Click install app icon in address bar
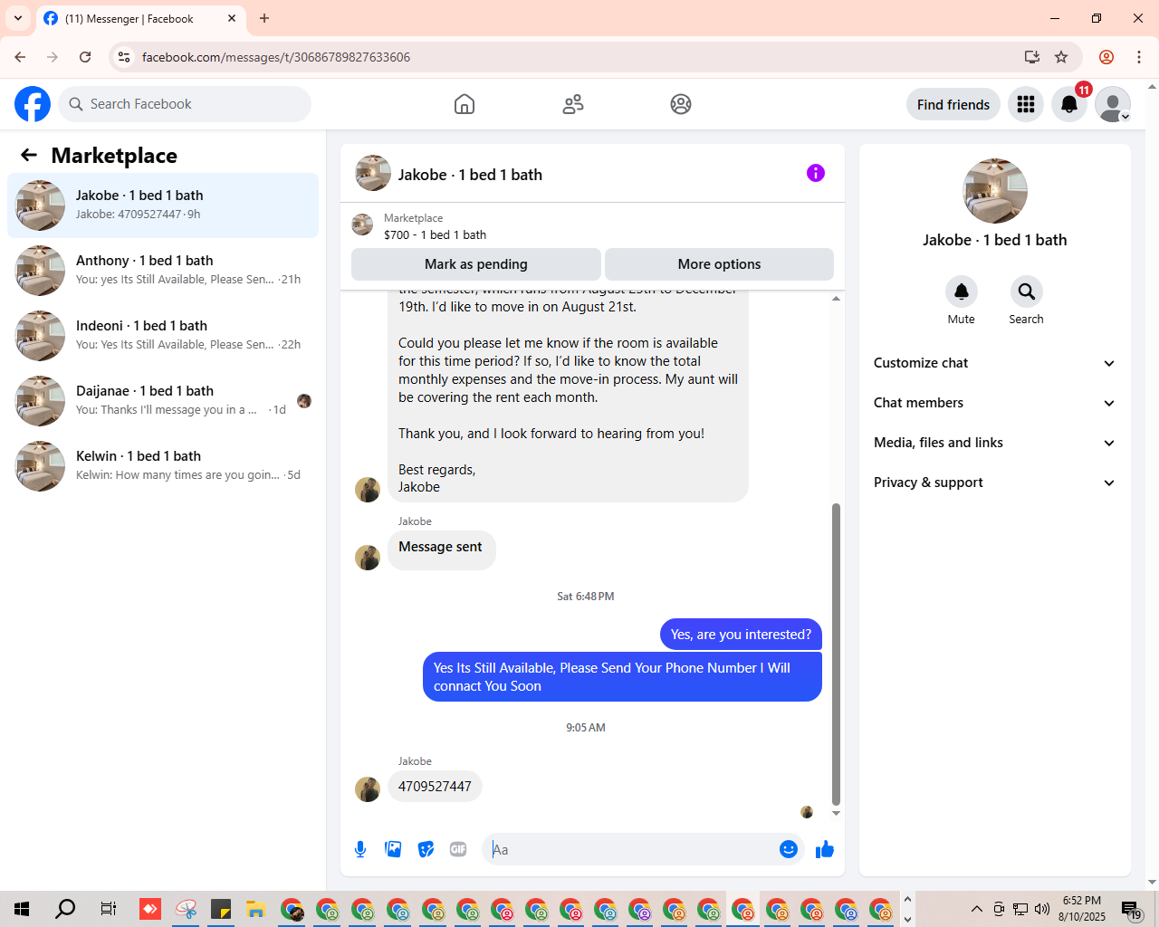 pos(1031,57)
